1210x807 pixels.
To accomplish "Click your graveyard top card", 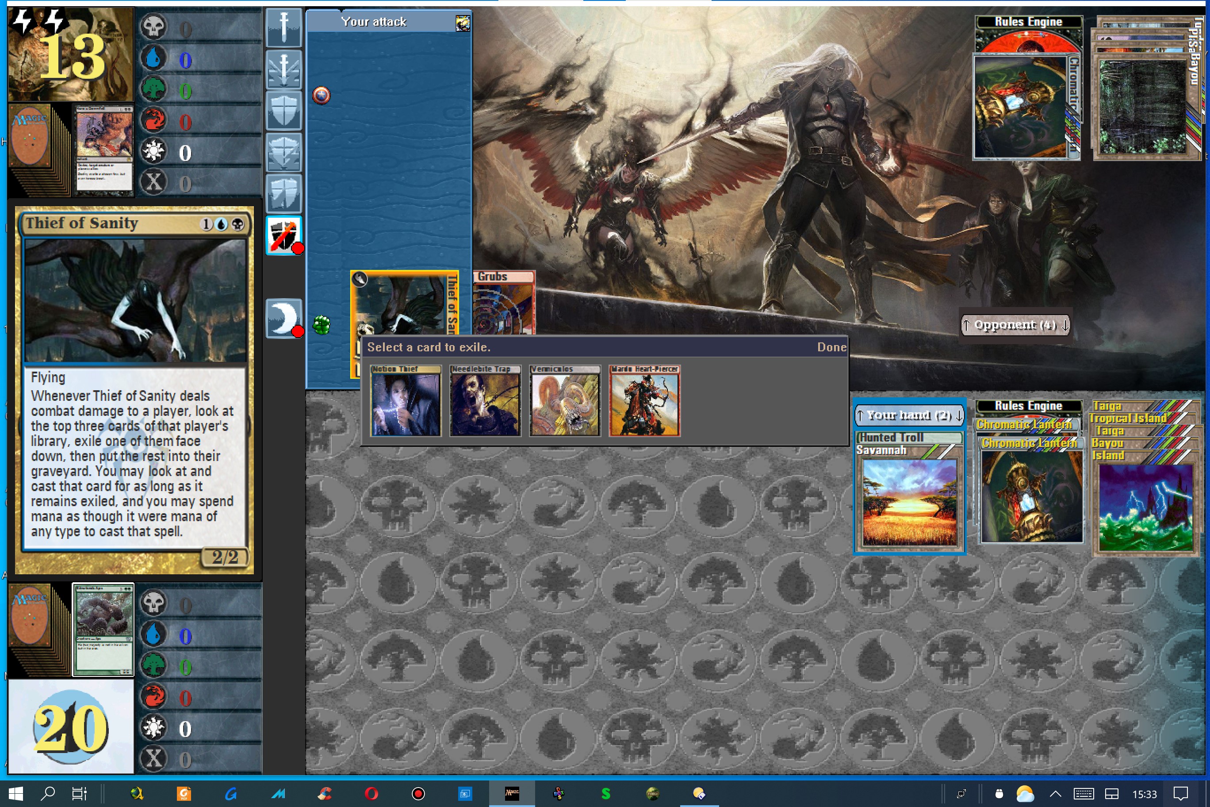I will click(x=103, y=629).
